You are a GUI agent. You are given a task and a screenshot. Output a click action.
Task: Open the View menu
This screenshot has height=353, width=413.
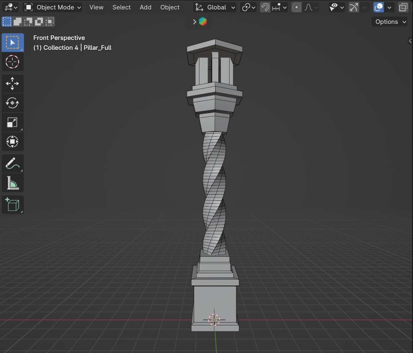point(96,7)
